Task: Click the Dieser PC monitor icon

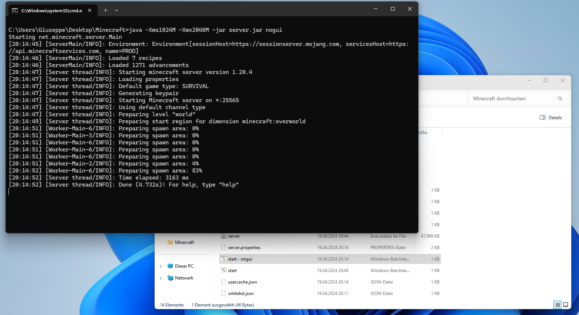Action: [x=170, y=266]
